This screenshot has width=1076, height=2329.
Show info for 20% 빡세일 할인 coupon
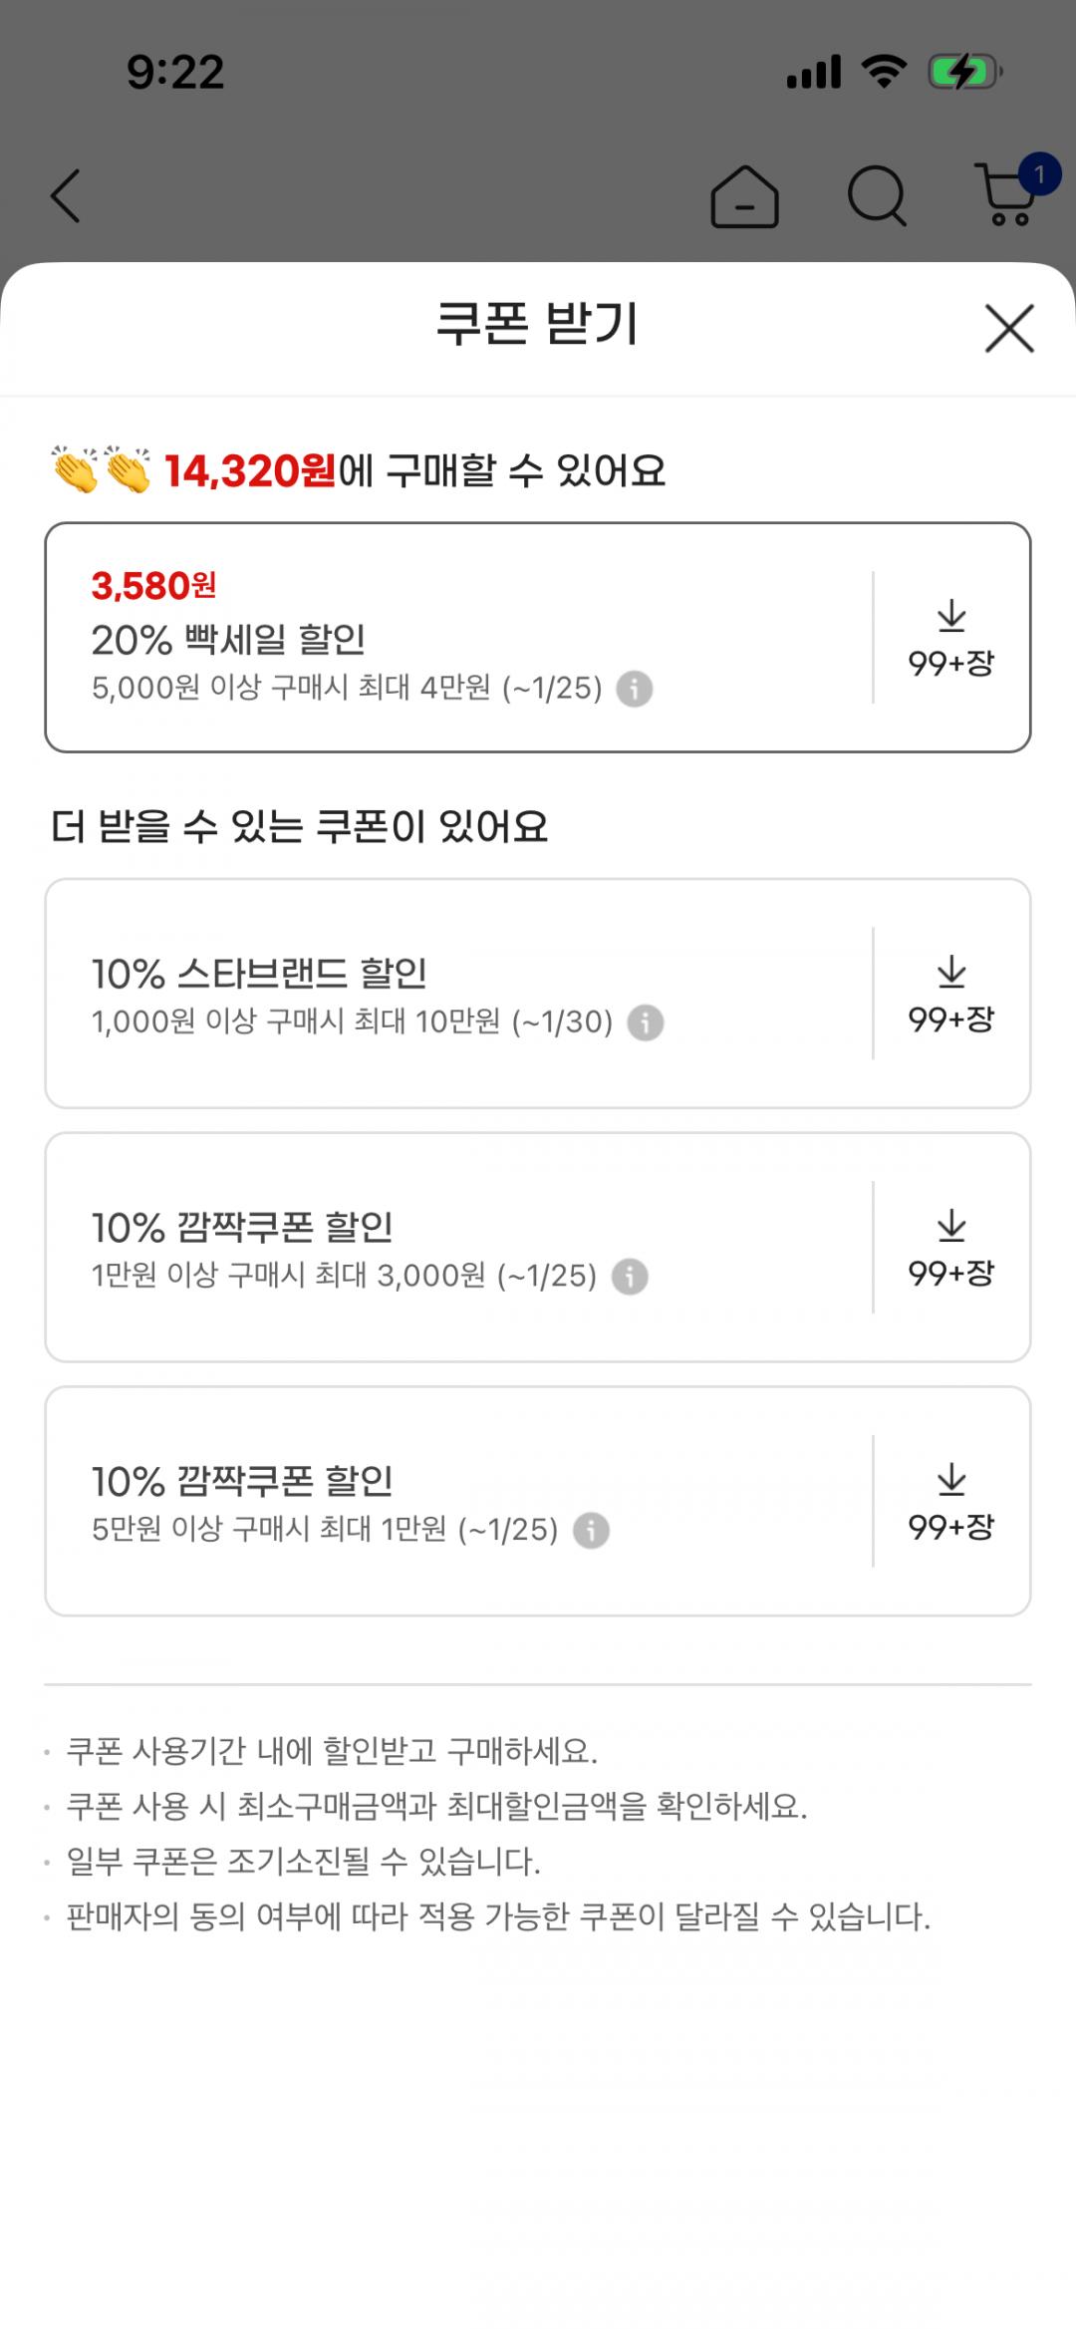coord(635,689)
